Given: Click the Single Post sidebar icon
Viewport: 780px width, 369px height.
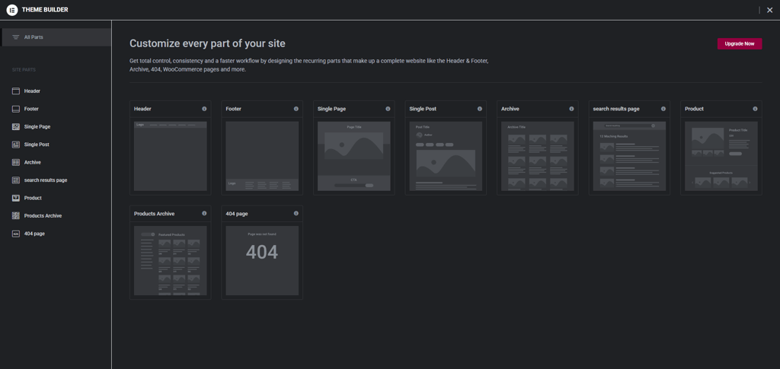Looking at the screenshot, I should [15, 145].
